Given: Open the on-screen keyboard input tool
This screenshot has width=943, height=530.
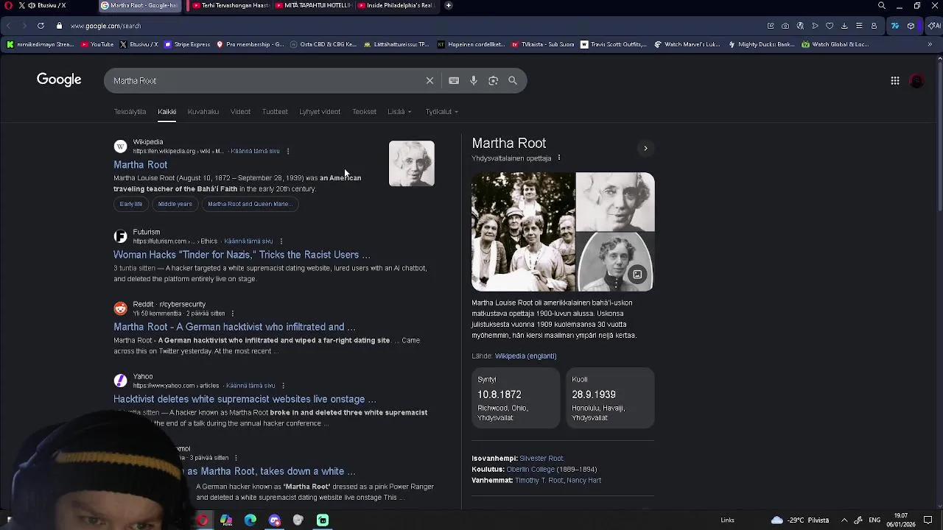Looking at the screenshot, I should pos(454,81).
